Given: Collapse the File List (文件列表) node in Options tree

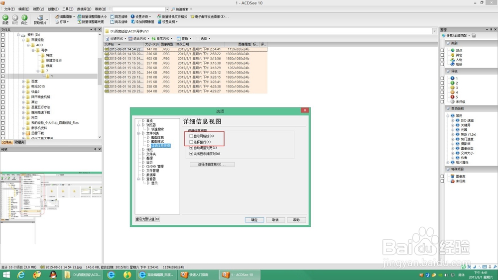Looking at the screenshot, I should point(138,133).
